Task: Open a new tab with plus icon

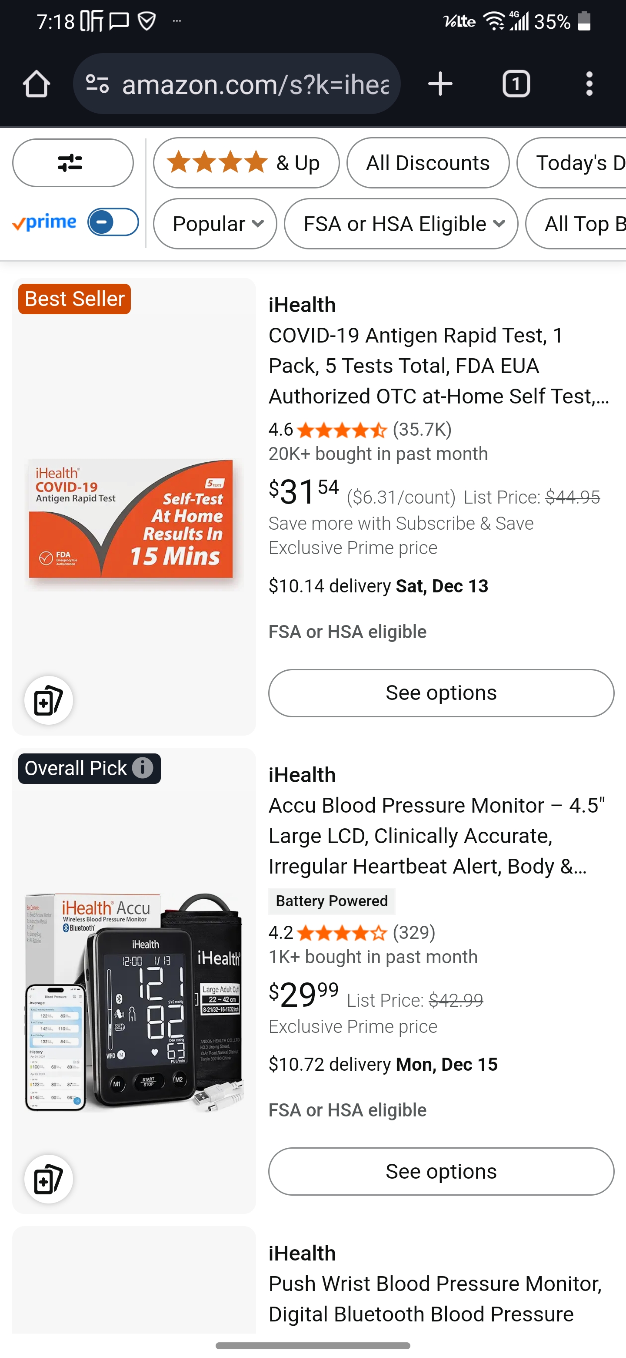Action: (440, 84)
